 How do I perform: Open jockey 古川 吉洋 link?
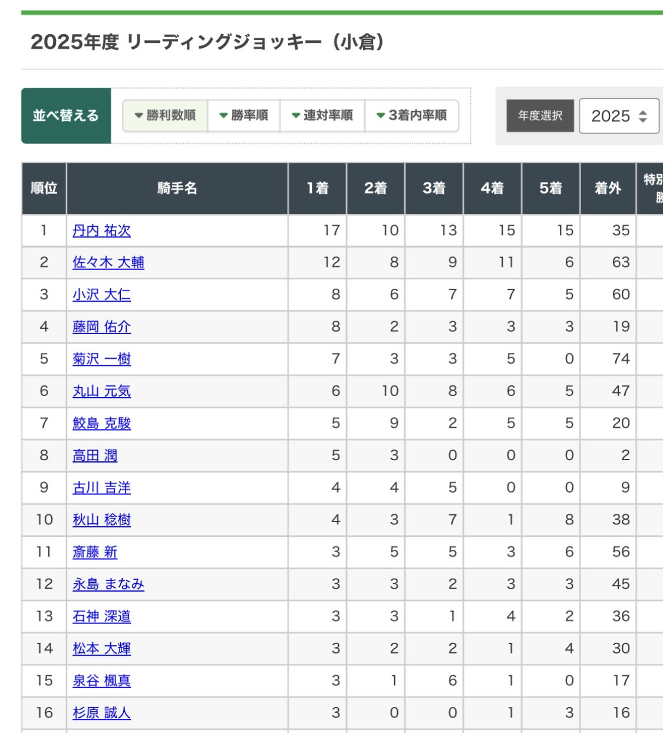coord(101,488)
